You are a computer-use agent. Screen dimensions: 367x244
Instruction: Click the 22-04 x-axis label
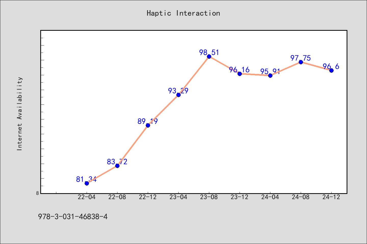pos(87,197)
